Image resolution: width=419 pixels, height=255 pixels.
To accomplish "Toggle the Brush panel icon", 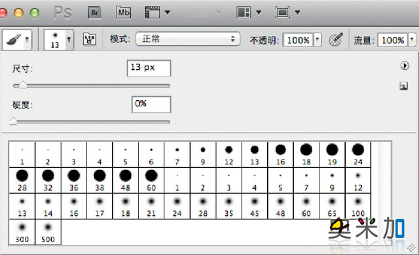I will point(90,40).
